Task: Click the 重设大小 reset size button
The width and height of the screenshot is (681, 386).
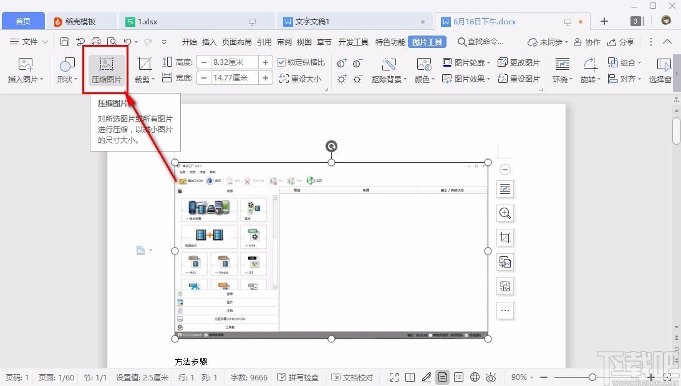Action: 300,79
